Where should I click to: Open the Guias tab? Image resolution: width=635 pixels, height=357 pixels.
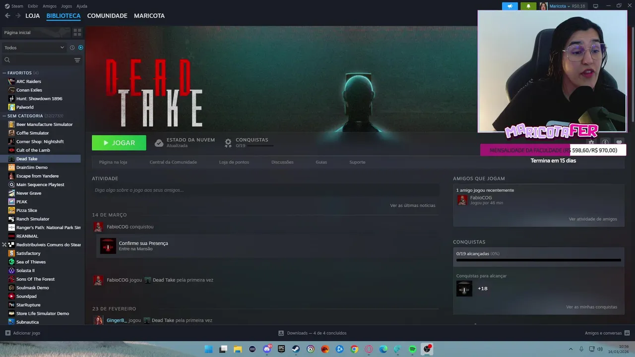pyautogui.click(x=321, y=162)
